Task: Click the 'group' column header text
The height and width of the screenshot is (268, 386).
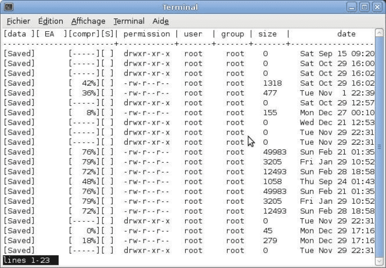Action: coord(233,34)
